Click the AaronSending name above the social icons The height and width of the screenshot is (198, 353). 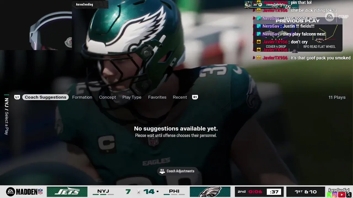click(339, 190)
